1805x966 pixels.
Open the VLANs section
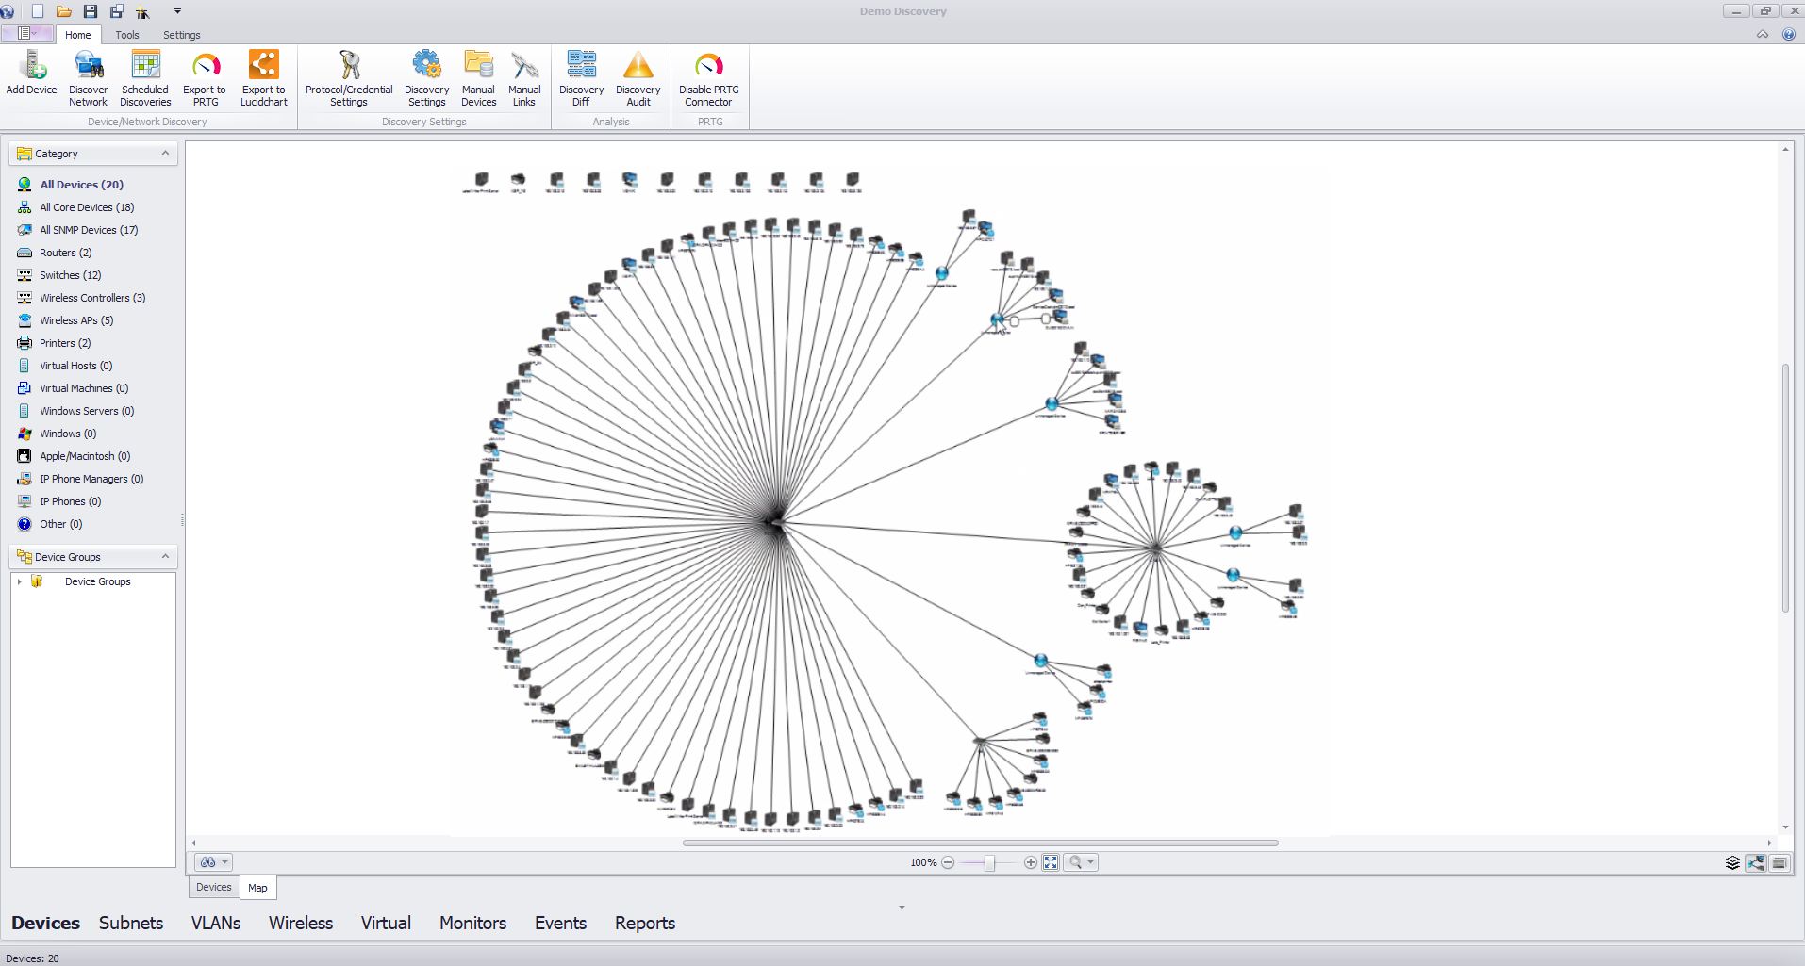[x=216, y=923]
